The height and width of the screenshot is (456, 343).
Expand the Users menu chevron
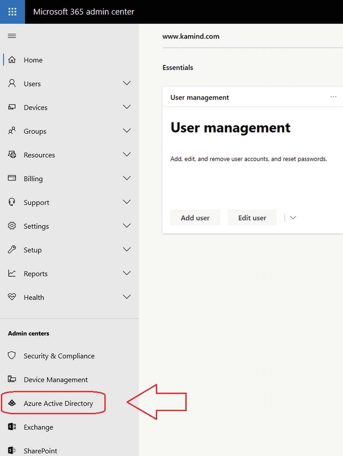click(x=127, y=83)
